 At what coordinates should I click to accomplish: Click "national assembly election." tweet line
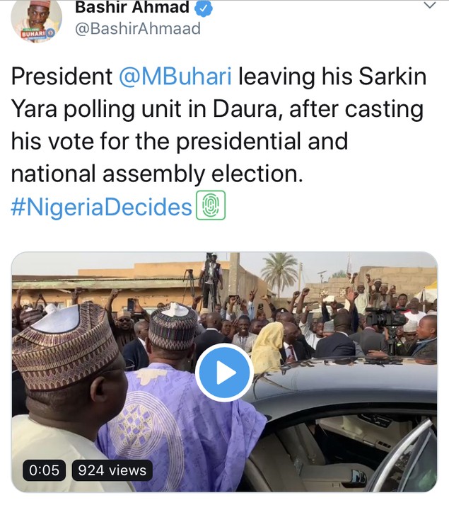(156, 174)
